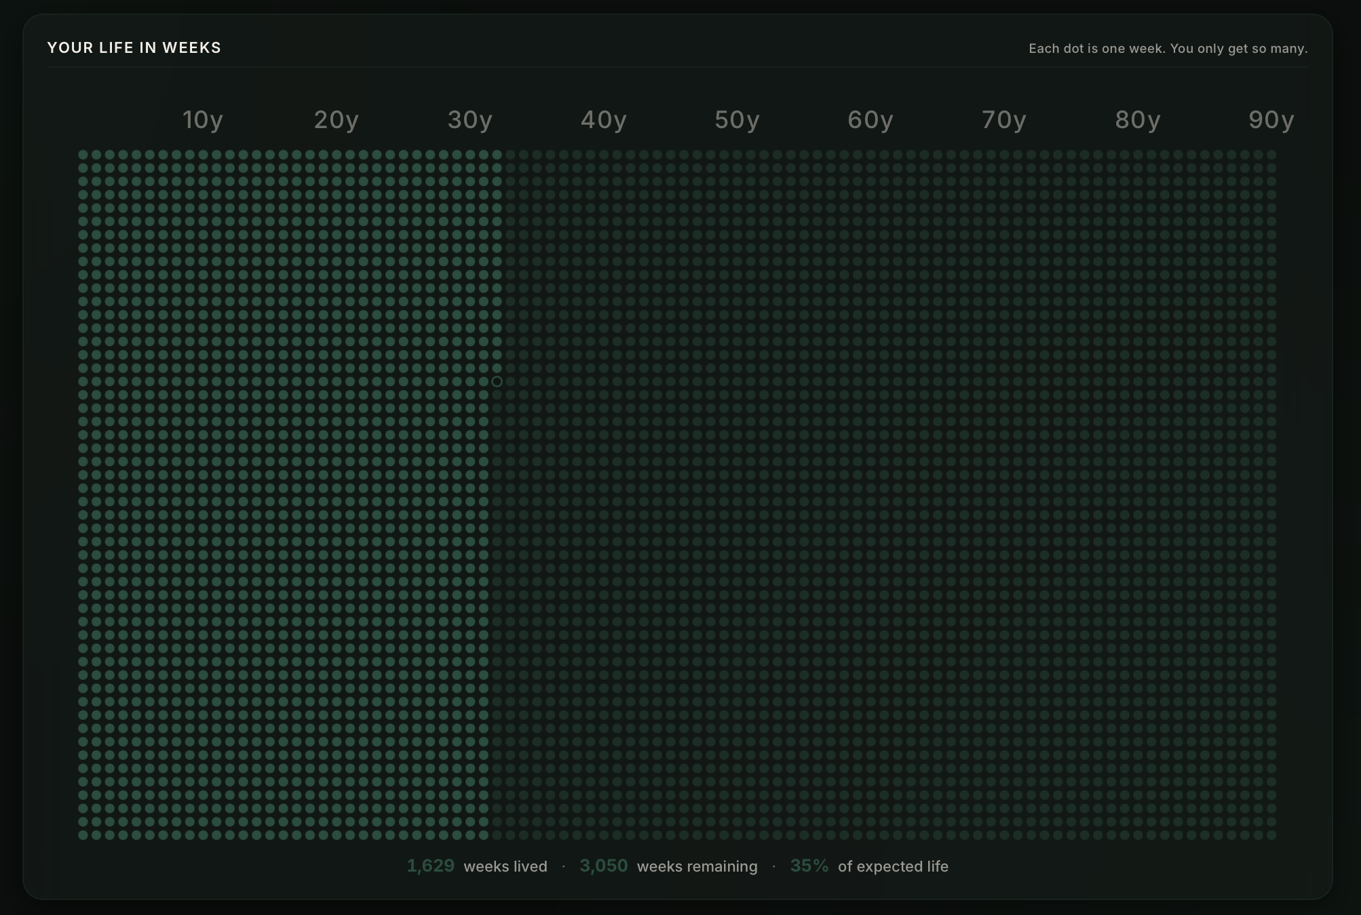1361x915 pixels.
Task: Choose the 40y age label
Action: (604, 120)
